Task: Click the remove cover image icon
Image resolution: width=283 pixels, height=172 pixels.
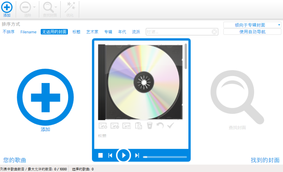Action: 115,126
